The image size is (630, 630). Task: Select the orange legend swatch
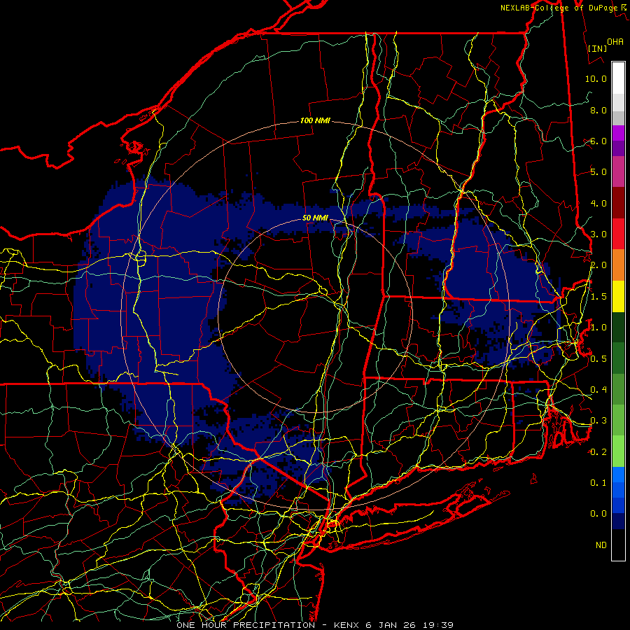coord(618,265)
